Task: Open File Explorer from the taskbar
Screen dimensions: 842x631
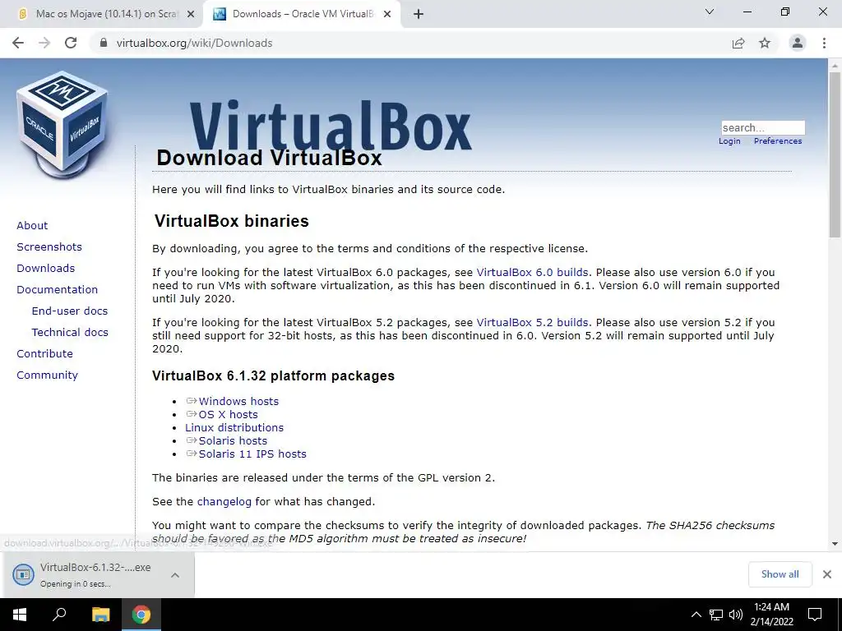Action: tap(100, 615)
